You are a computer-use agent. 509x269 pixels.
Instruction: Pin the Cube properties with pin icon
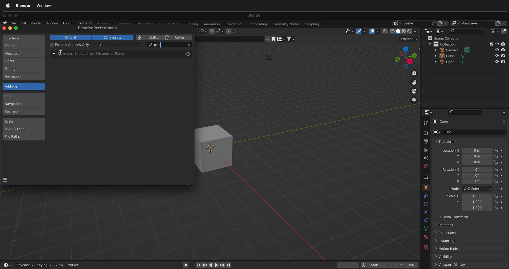(x=504, y=122)
